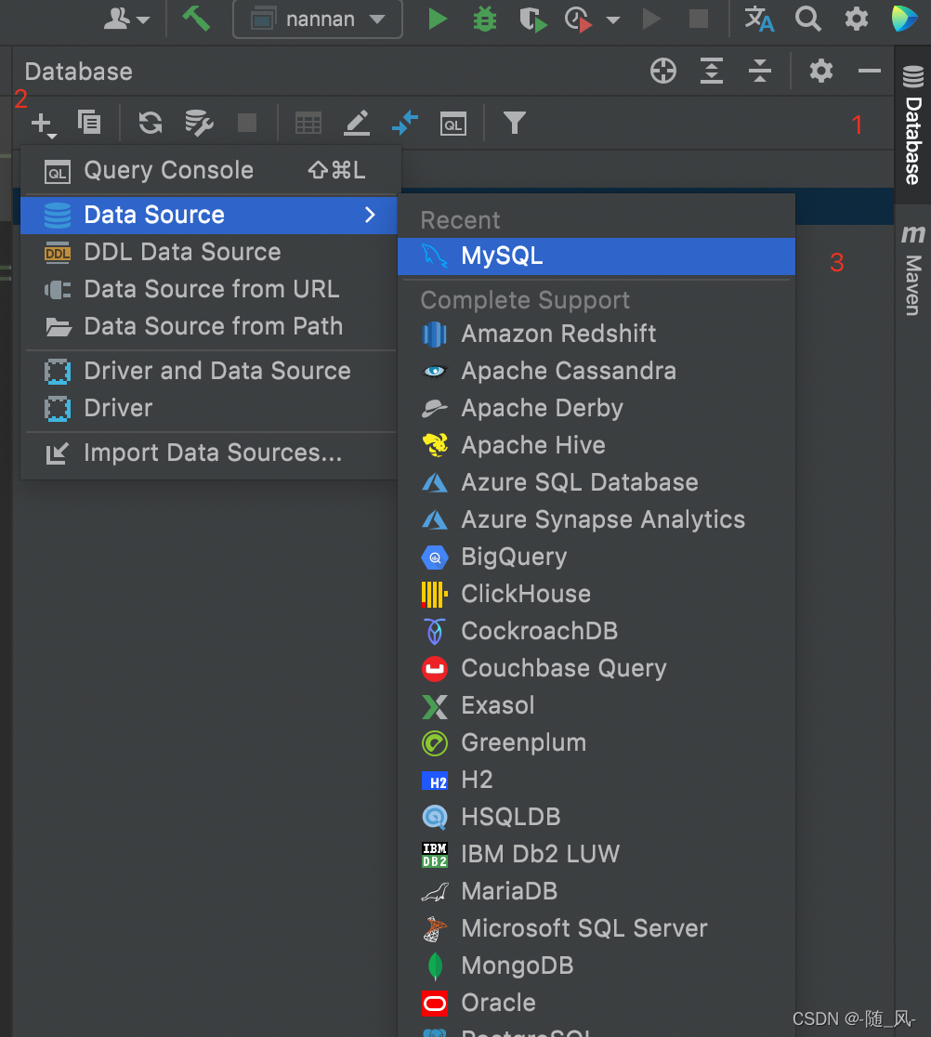Viewport: 931px width, 1037px height.
Task: Open the nannan run configuration dropdown
Action: click(x=318, y=20)
